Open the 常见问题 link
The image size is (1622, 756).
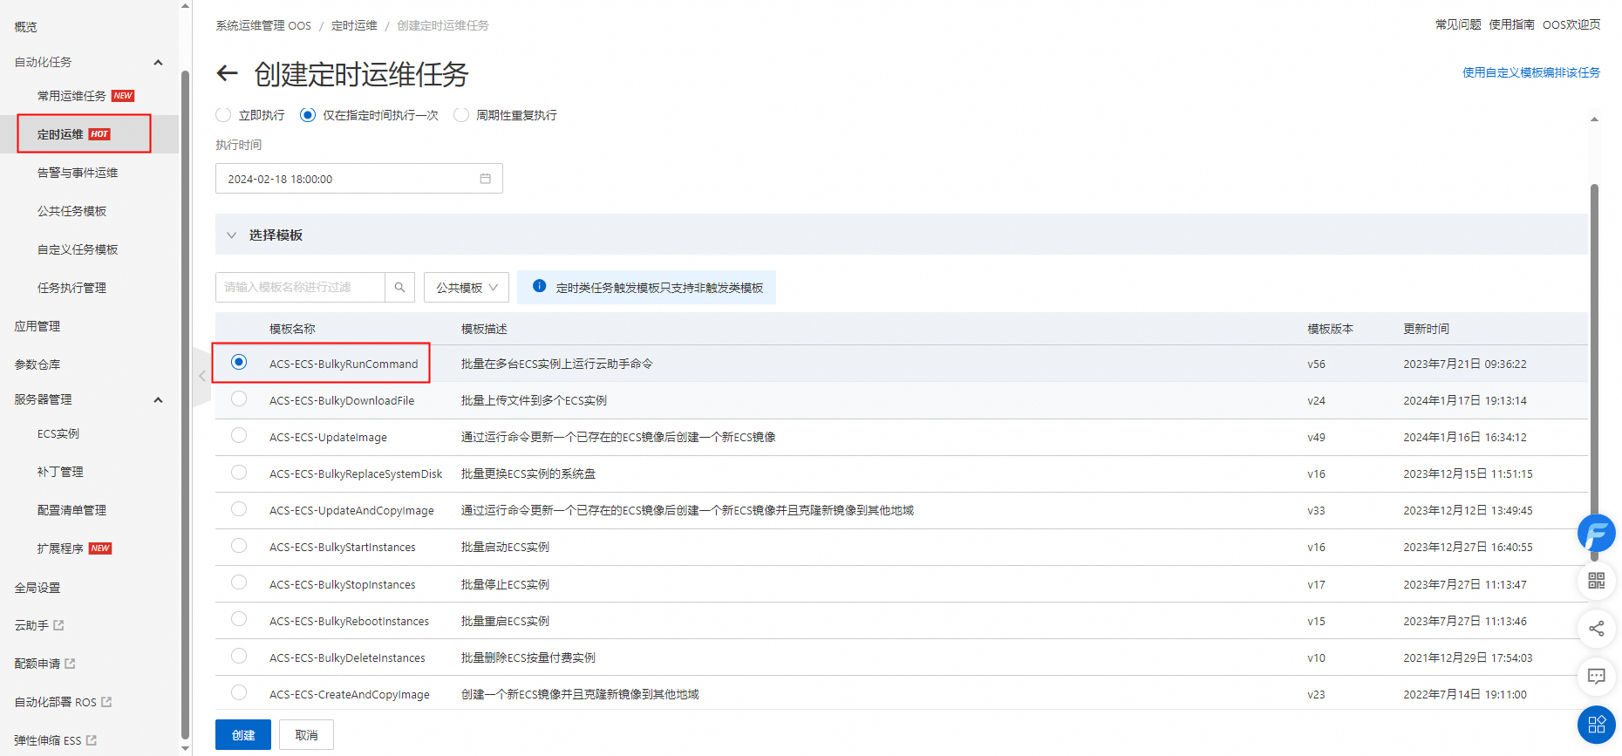(1458, 24)
